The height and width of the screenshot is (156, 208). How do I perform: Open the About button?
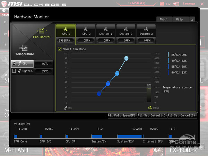164,19
